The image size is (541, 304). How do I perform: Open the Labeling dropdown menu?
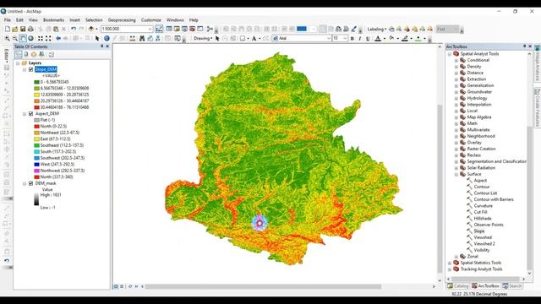pos(377,30)
